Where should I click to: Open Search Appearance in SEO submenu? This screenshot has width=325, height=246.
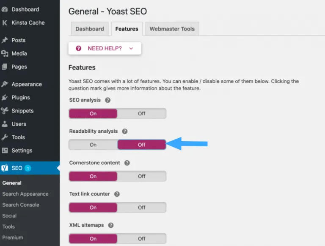tap(25, 194)
